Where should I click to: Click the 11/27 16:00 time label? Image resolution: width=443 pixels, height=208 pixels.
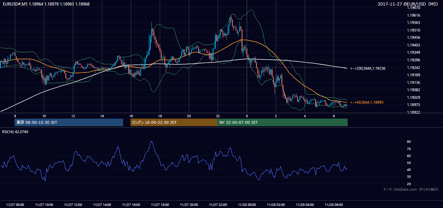tap(131, 205)
